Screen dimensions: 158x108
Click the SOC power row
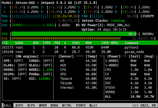click(x=128, y=83)
